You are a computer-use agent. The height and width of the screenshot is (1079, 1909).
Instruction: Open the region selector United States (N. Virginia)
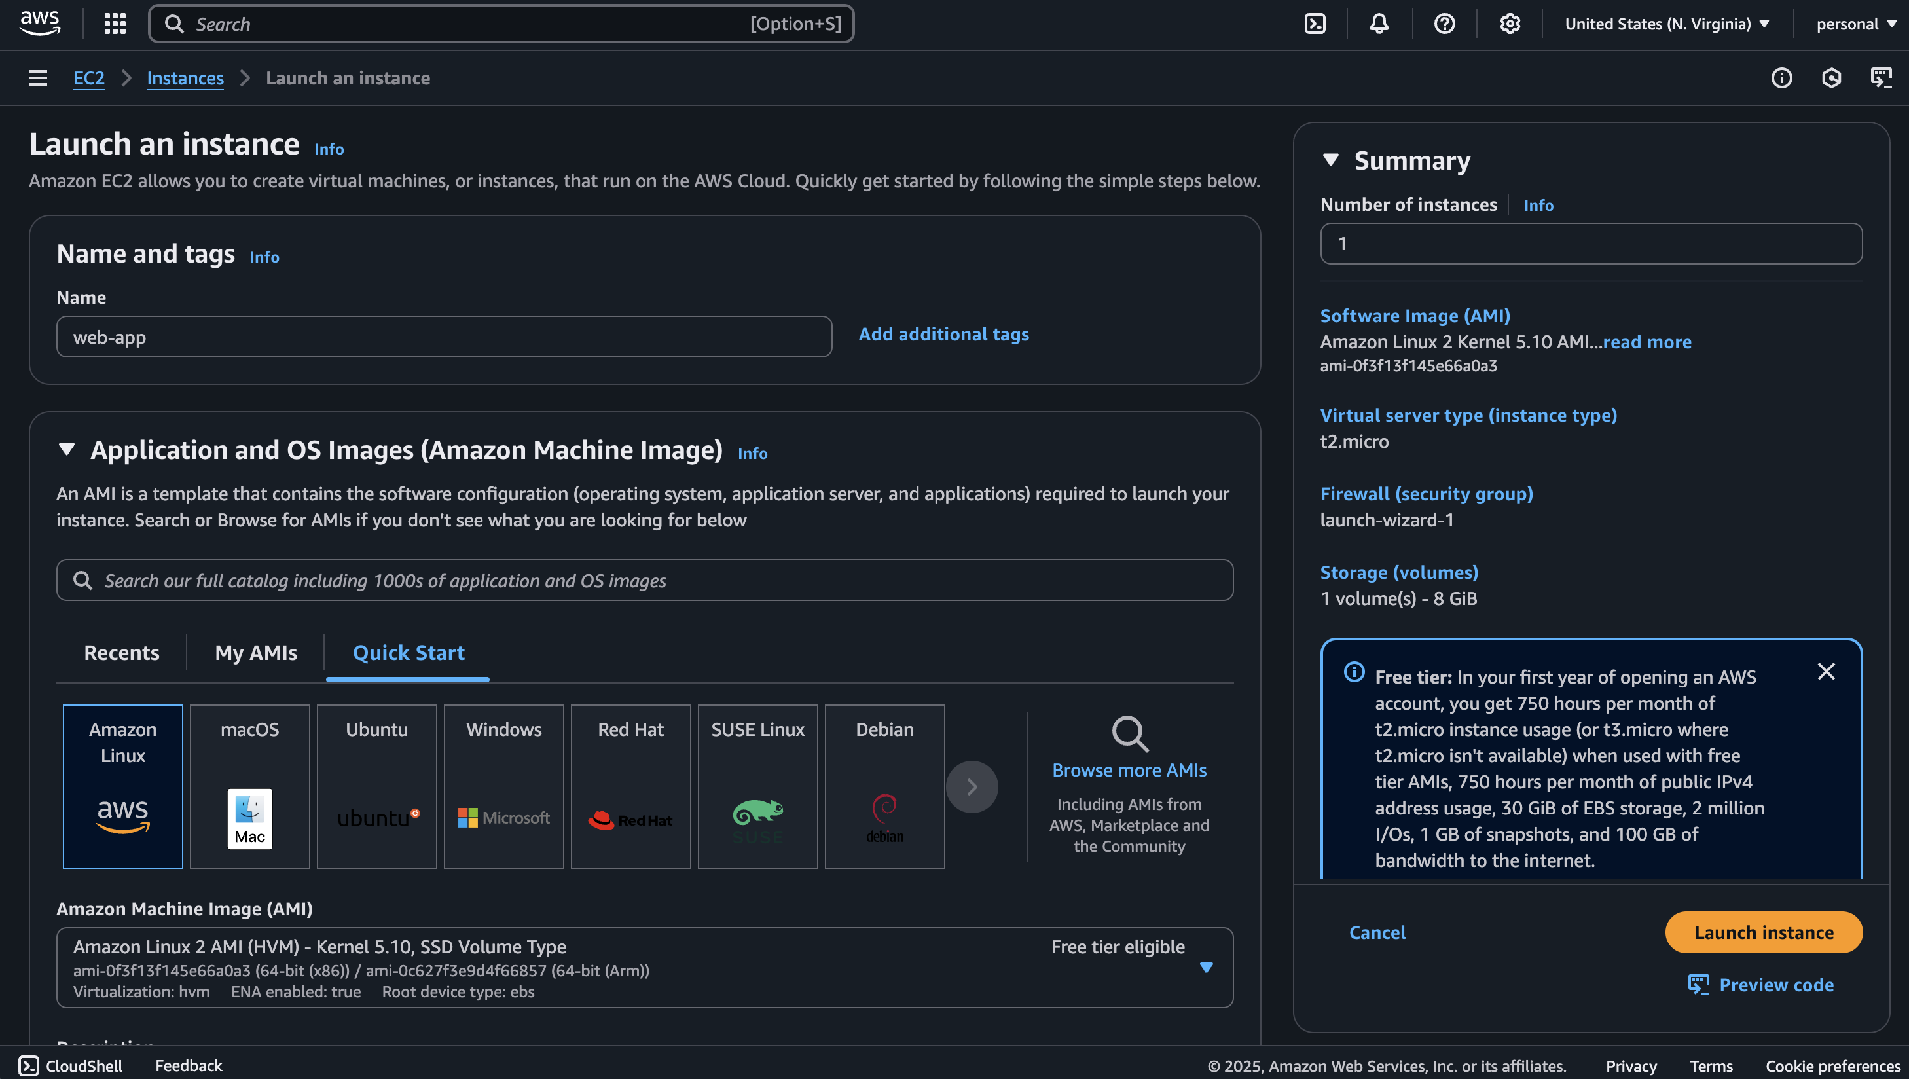pyautogui.click(x=1667, y=24)
